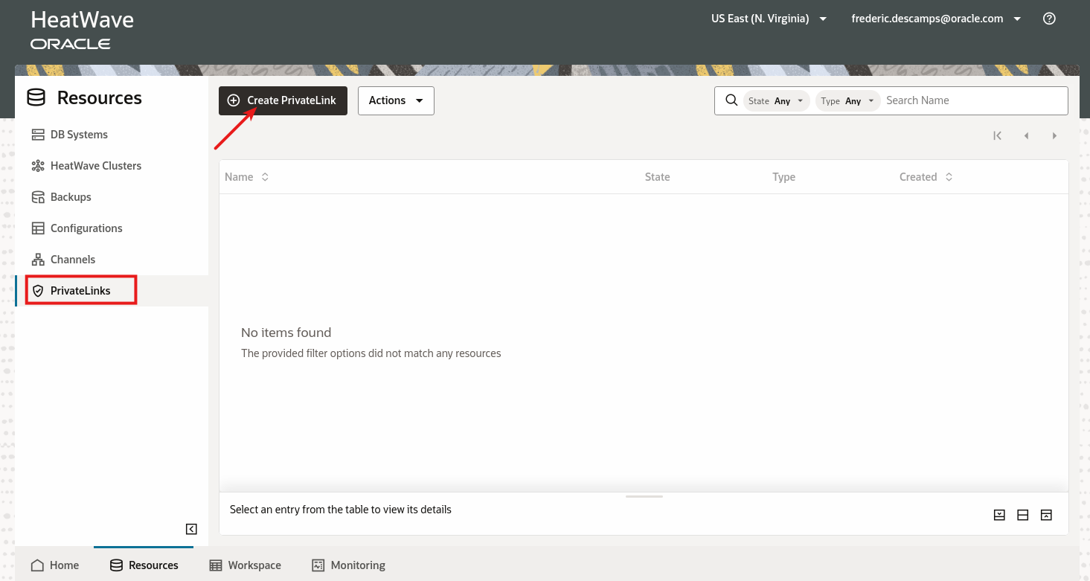
Task: Minimize the details pane
Action: pos(999,515)
